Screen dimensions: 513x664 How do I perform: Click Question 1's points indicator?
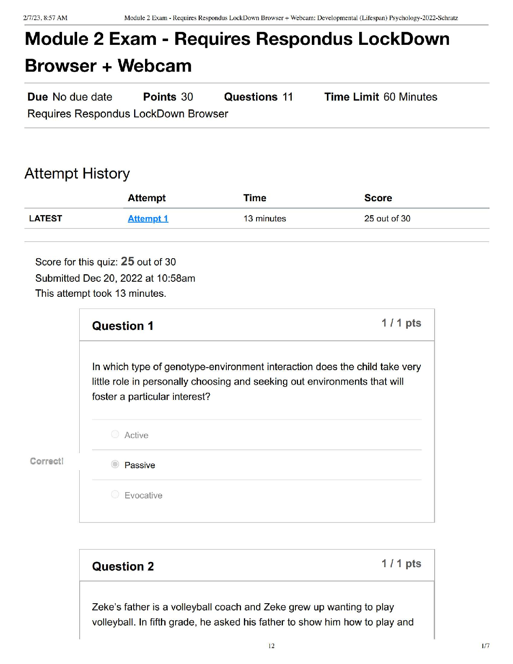[401, 323]
